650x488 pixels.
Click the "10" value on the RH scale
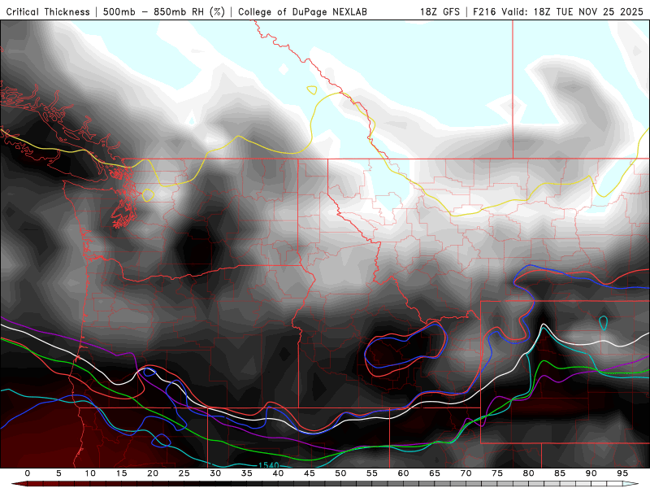[90, 473]
